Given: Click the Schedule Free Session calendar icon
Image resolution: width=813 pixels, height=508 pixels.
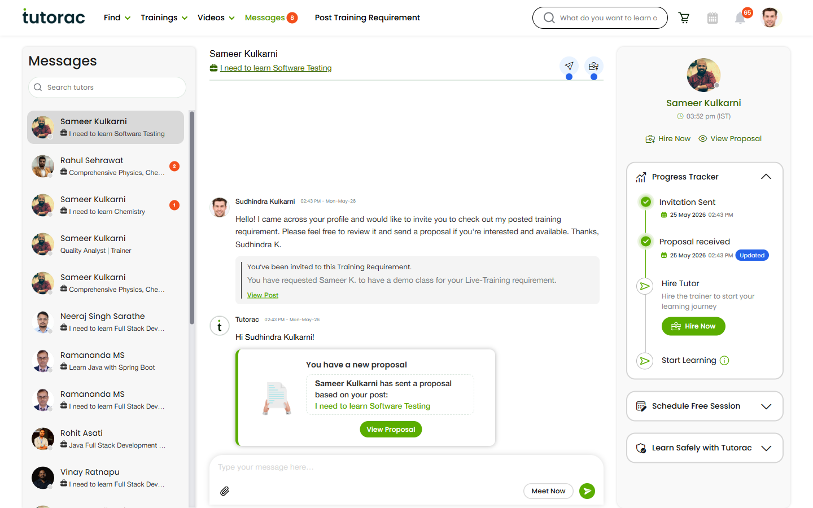Looking at the screenshot, I should pyautogui.click(x=641, y=406).
